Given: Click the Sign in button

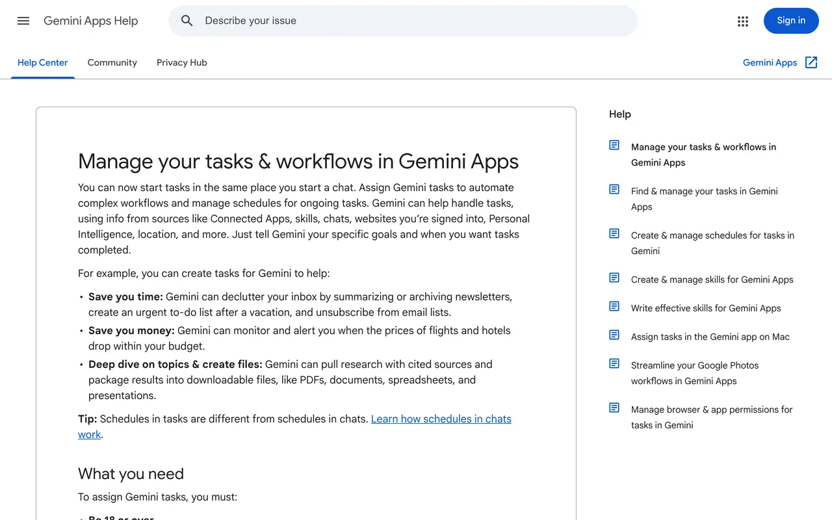Looking at the screenshot, I should point(791,21).
